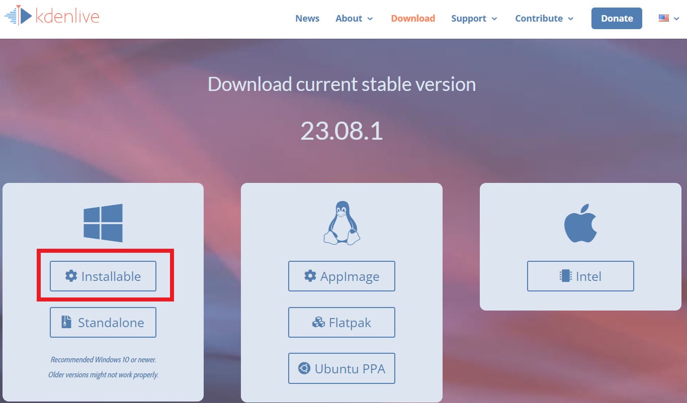Click the 'Recommended Windows 10 or newer' note

coord(103,360)
